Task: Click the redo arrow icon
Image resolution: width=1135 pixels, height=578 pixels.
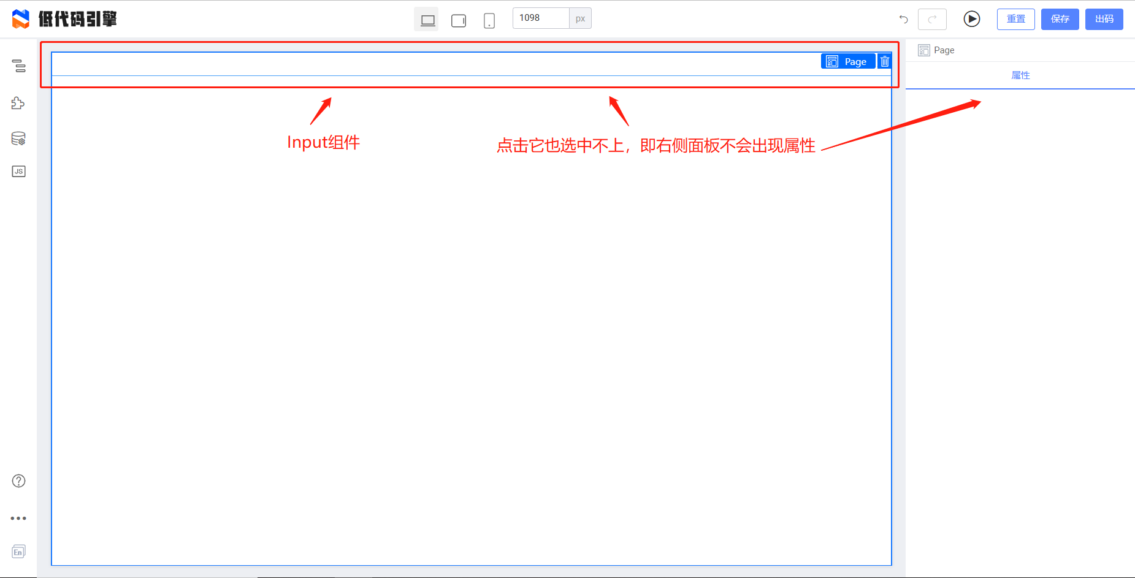Action: (x=932, y=19)
